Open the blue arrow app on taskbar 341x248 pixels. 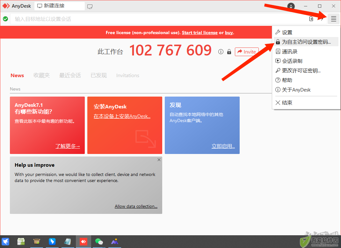click(x=52, y=242)
